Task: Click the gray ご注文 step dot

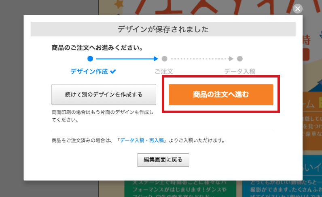Action: click(x=165, y=59)
